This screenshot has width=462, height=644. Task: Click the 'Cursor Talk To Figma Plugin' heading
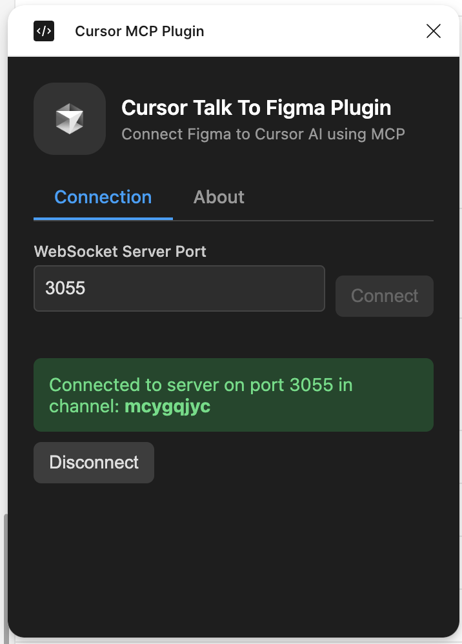(256, 108)
